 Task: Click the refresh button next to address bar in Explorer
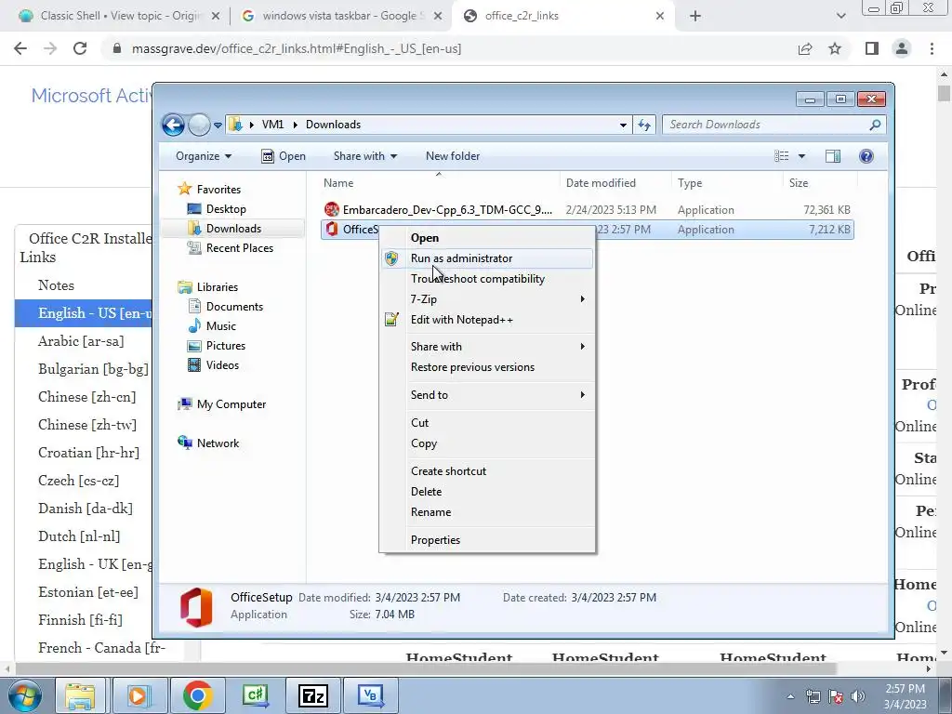click(644, 126)
